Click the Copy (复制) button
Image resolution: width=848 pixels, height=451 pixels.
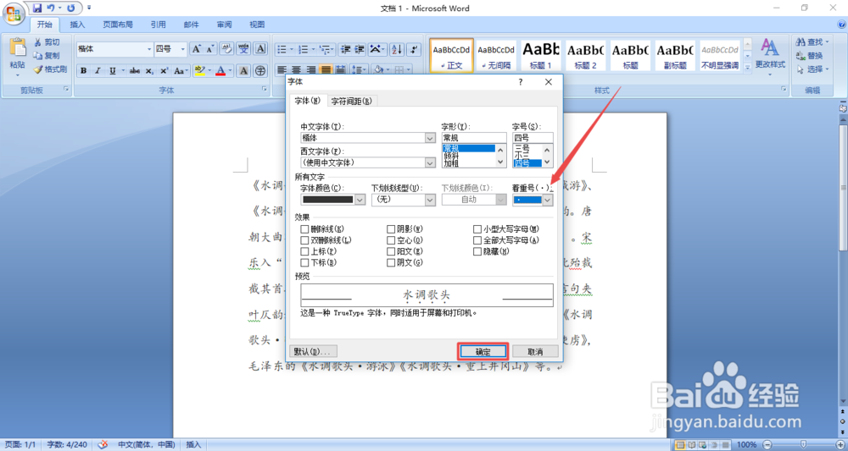coord(47,56)
